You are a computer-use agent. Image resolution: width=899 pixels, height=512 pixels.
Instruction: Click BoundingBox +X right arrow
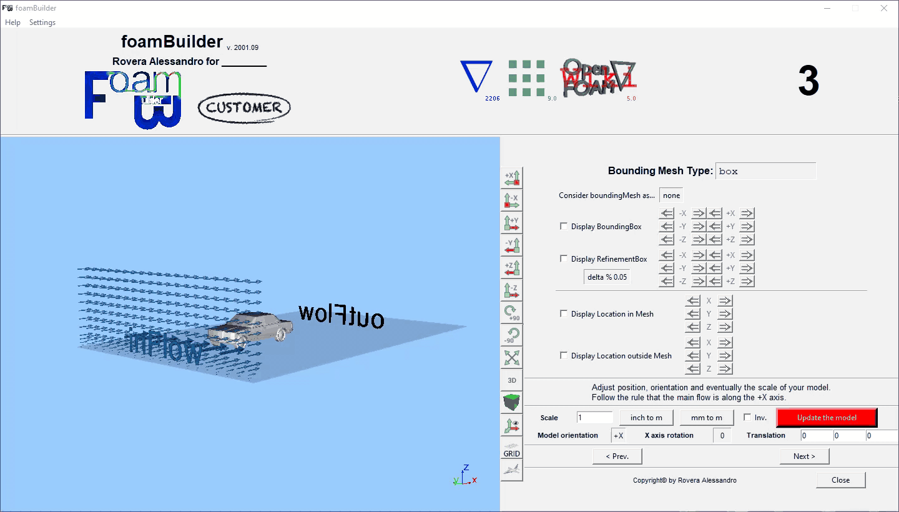point(747,214)
